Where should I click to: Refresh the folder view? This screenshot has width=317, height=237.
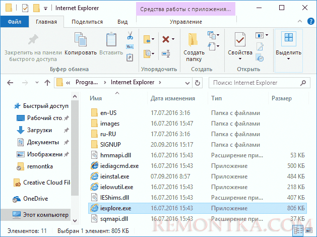[198, 83]
